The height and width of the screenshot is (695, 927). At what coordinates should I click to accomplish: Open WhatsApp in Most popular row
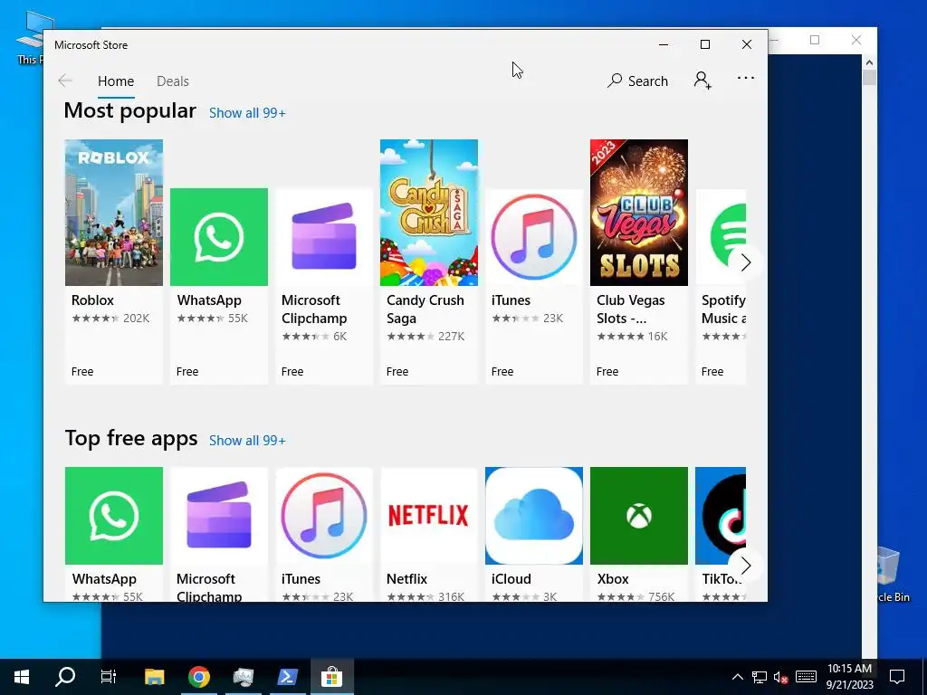pos(219,286)
